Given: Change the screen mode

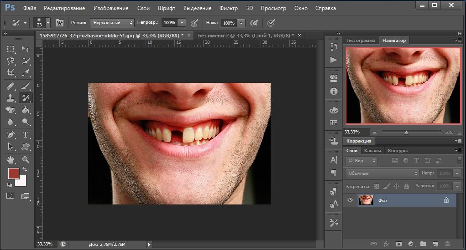Looking at the screenshot, I should coord(26,196).
